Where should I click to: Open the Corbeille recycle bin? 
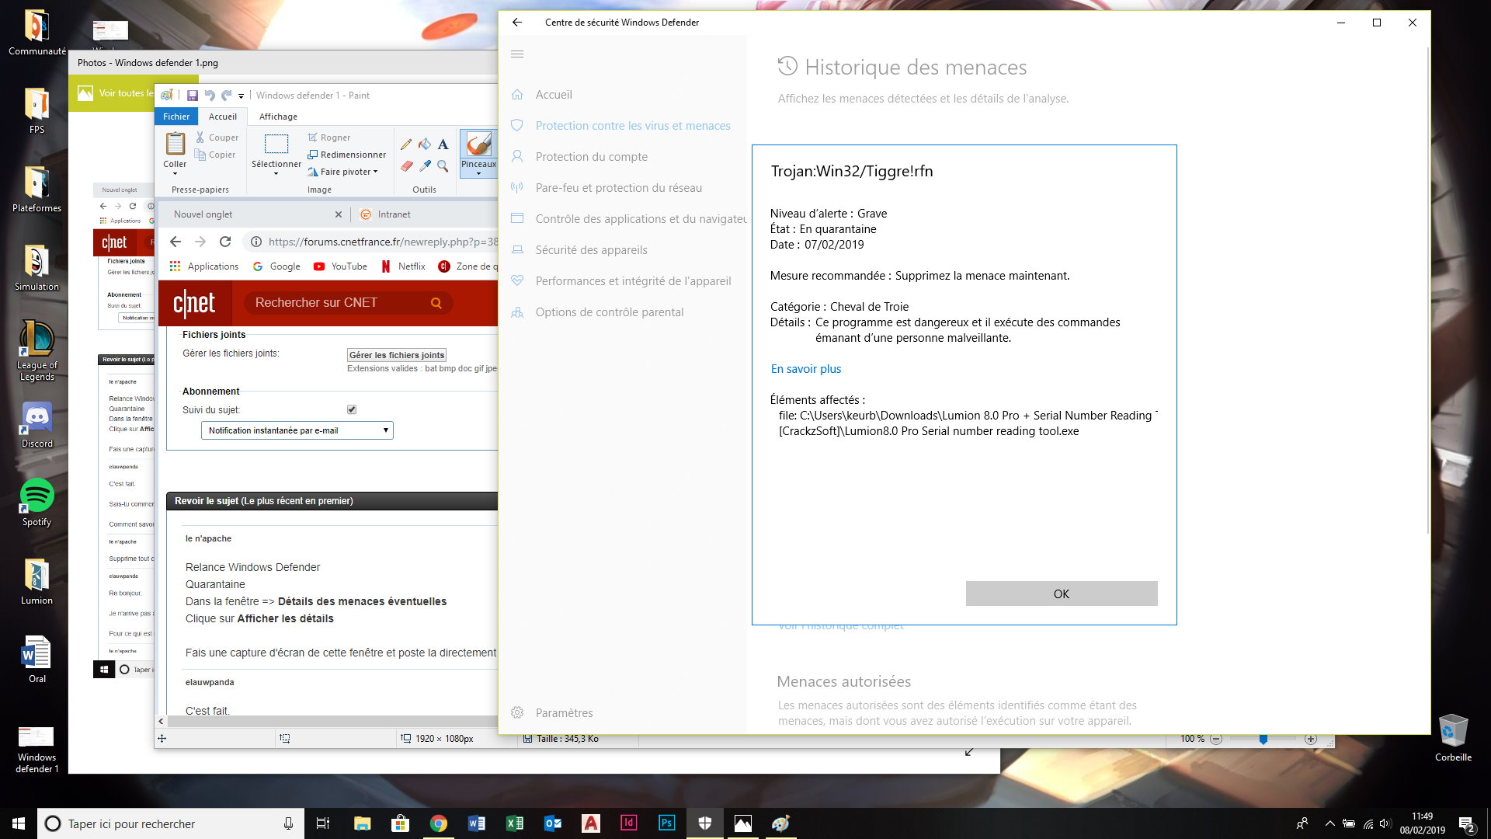click(1453, 738)
